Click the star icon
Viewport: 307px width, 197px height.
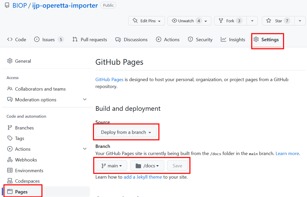click(269, 20)
